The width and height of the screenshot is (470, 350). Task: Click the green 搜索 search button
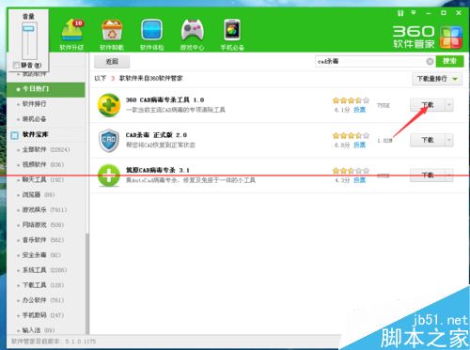click(449, 61)
